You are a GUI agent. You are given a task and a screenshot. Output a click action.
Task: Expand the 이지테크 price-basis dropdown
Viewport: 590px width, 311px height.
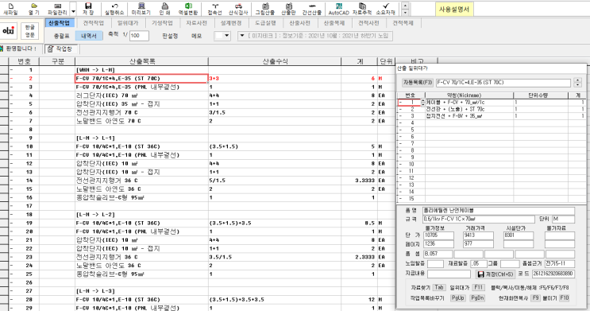(241, 36)
